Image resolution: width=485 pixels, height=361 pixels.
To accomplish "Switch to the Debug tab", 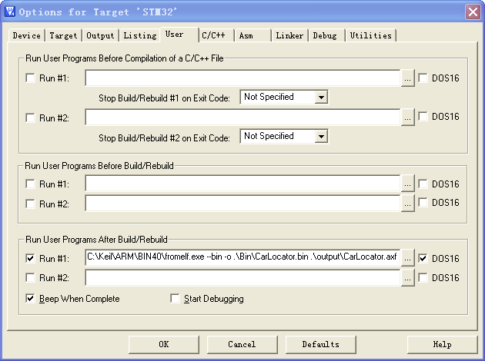I will [326, 35].
